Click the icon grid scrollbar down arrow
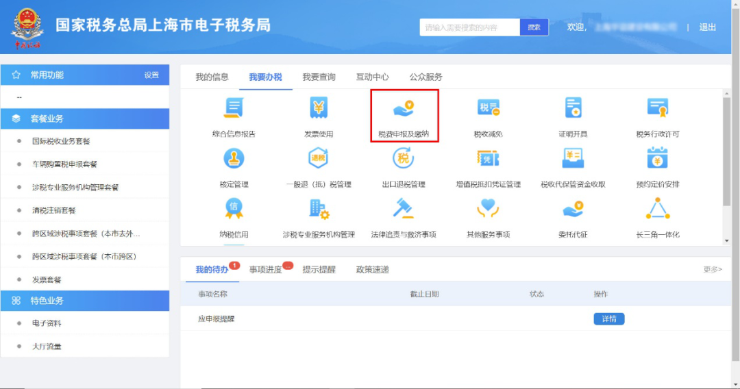The image size is (740, 389). (x=727, y=240)
